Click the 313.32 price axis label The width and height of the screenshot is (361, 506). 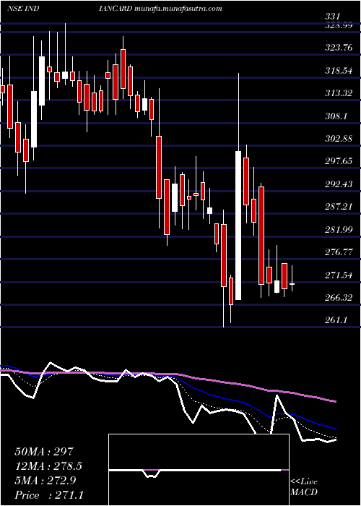339,93
